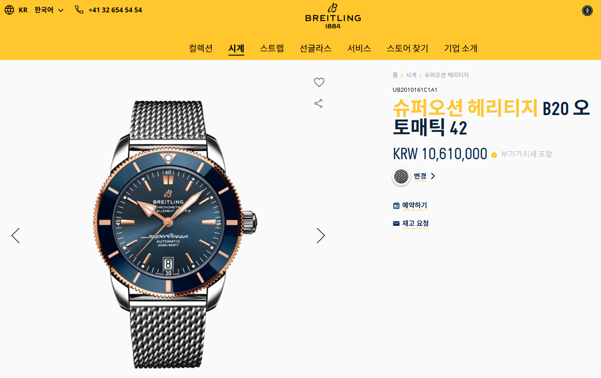Show the previous watch image arrow

tap(15, 236)
